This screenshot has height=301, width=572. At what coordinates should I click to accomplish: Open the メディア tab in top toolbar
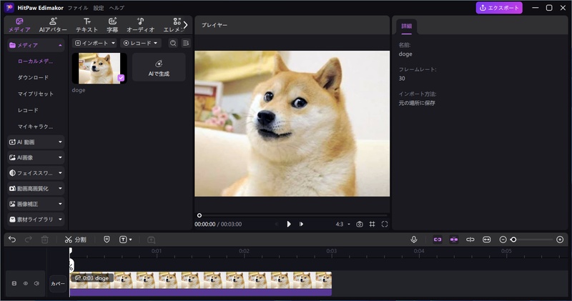pyautogui.click(x=19, y=25)
